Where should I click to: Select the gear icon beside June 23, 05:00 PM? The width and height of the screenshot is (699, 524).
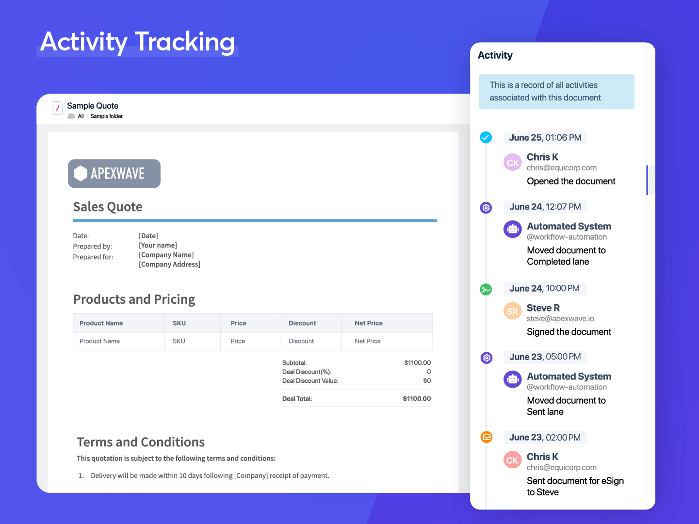pyautogui.click(x=487, y=358)
